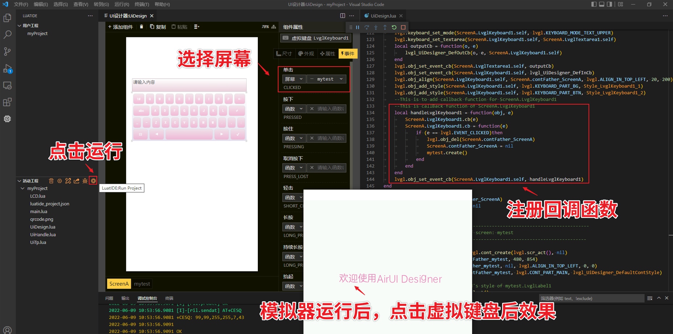Toggle the primary side bar layout button

point(594,4)
